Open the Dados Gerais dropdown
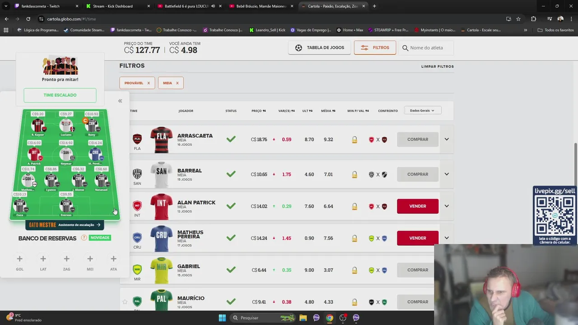578x325 pixels. coord(422,111)
